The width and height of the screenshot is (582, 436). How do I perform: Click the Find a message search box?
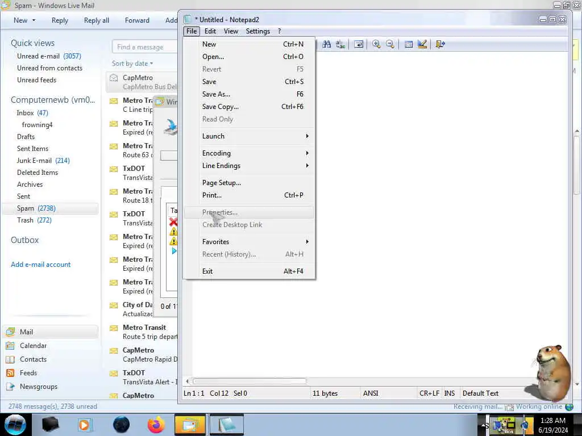point(145,47)
